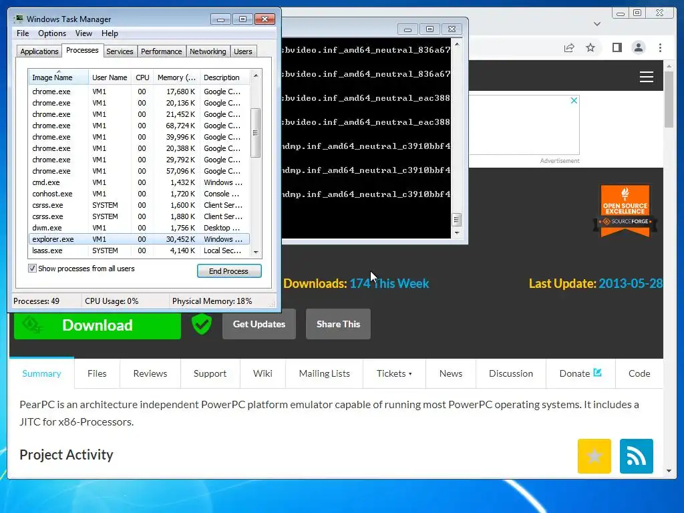Click the browser page scroll down arrow
The width and height of the screenshot is (684, 513).
pyautogui.click(x=669, y=471)
